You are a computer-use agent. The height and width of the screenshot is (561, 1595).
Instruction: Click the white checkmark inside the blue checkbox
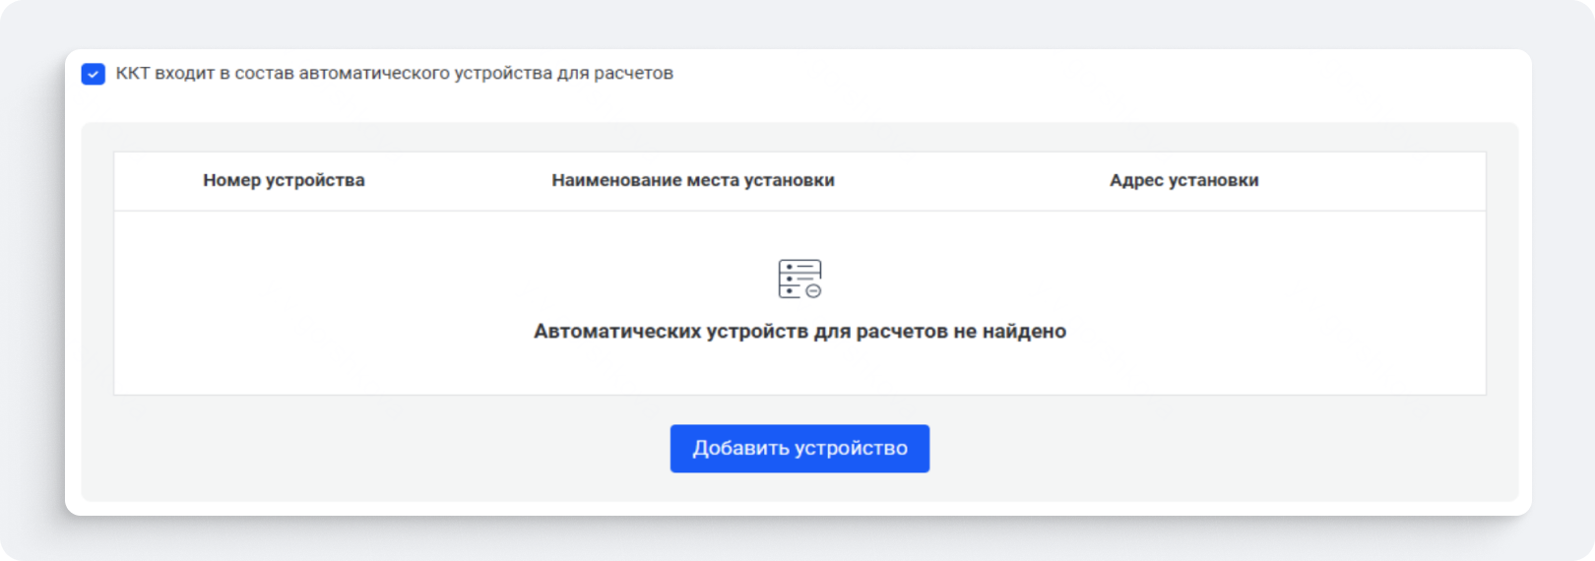94,74
